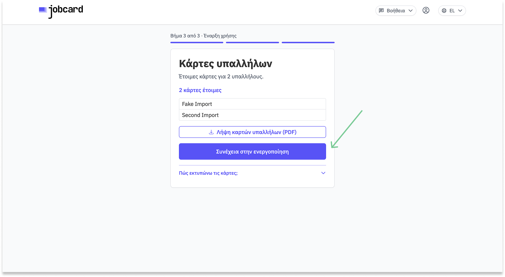505x277 pixels.
Task: Click the third progress step bar
Action: (x=308, y=42)
